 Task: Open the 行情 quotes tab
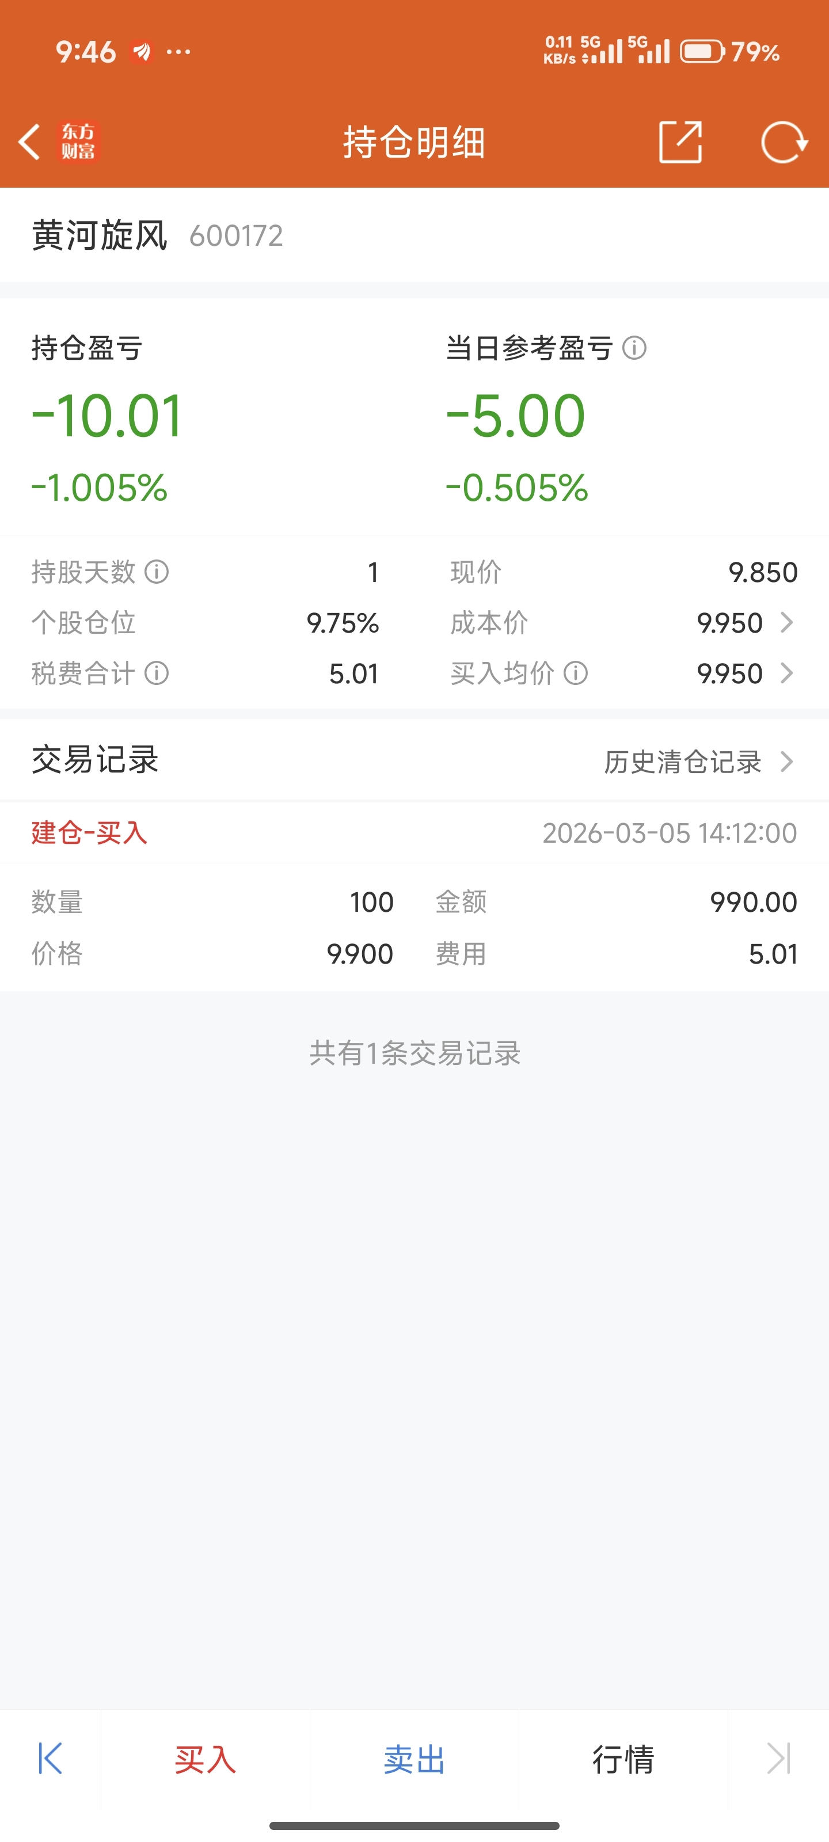coord(623,1759)
